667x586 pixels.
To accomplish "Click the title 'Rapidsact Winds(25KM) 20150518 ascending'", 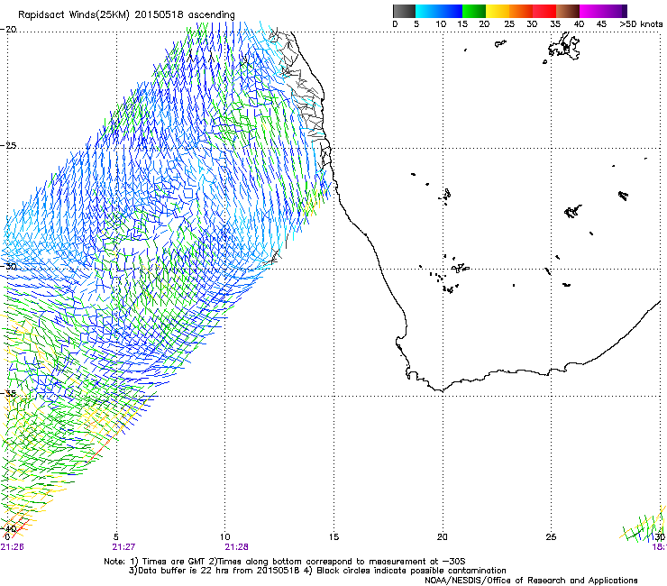I will click(x=126, y=15).
